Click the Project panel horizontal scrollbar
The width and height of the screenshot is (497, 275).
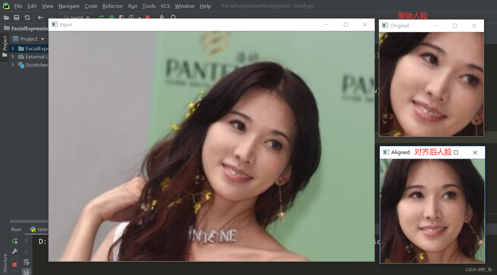click(x=29, y=221)
